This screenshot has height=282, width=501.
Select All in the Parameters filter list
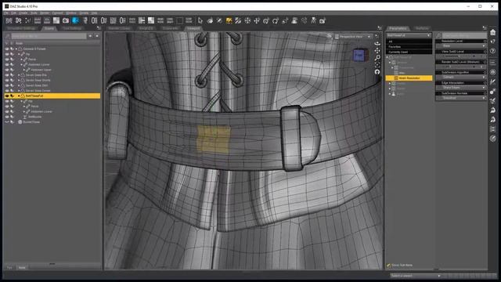point(409,42)
